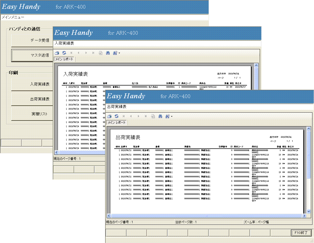Select メイン レポート tab in 入荷実績表 window
The width and height of the screenshot is (314, 243).
pyautogui.click(x=64, y=59)
